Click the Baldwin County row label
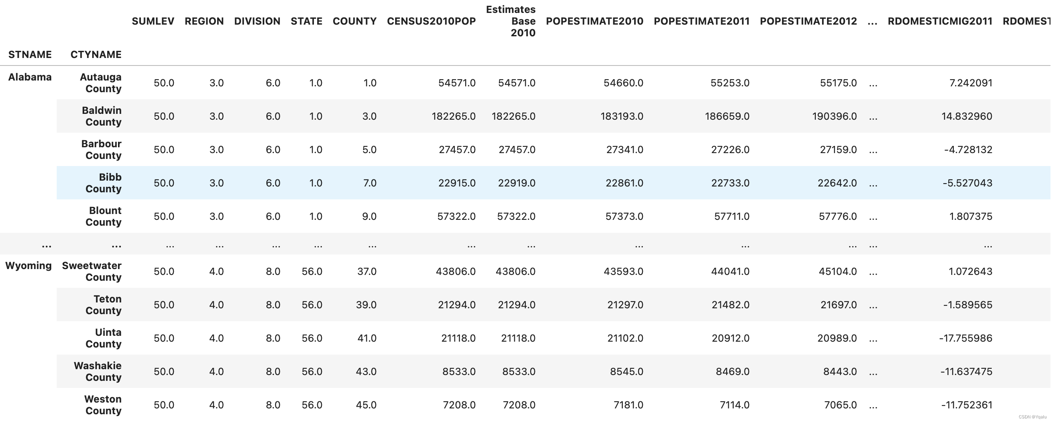 click(x=102, y=116)
